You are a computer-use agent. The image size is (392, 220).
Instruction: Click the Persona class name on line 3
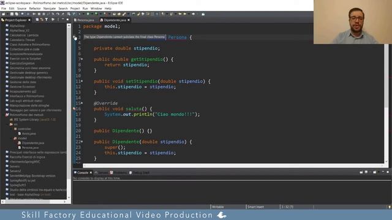tap(177, 37)
